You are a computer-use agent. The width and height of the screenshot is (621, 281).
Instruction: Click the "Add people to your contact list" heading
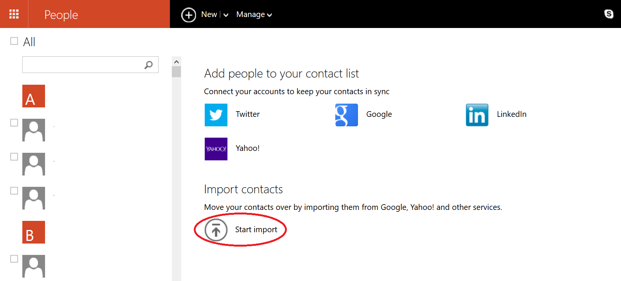click(x=282, y=73)
